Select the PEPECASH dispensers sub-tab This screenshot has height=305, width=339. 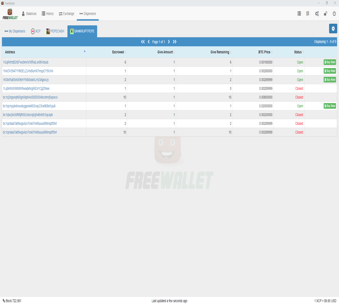[x=55, y=31]
